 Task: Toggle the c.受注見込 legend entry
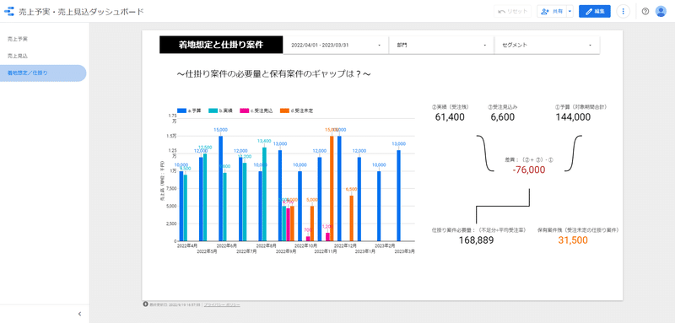256,111
